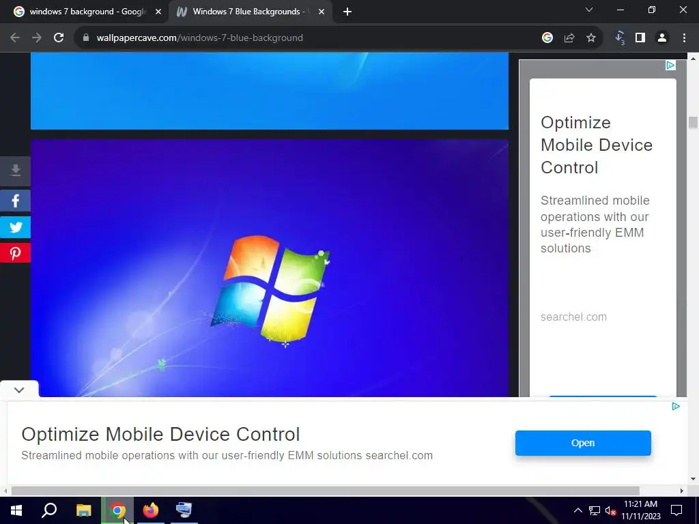Open the monitor app in taskbar
Viewport: 699px width, 524px height.
click(184, 510)
